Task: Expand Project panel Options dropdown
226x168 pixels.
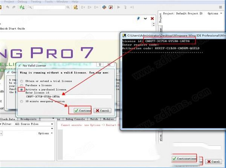Action: [x=214, y=13]
